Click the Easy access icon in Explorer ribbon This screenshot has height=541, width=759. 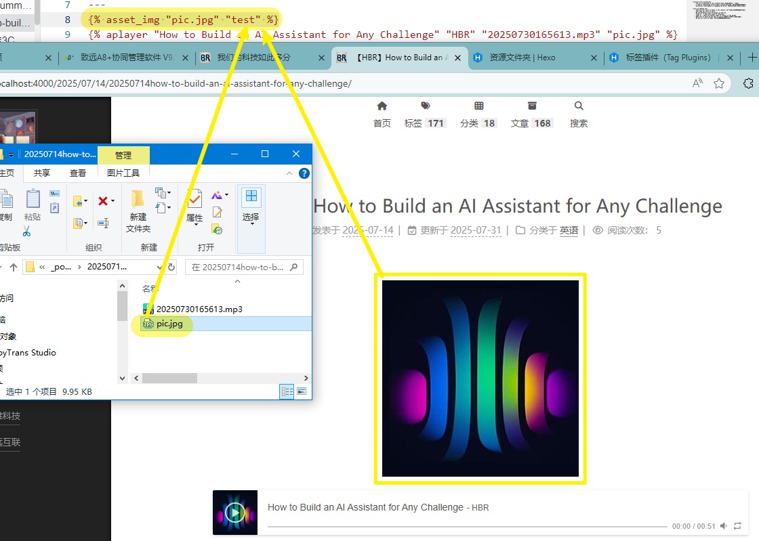(x=161, y=208)
